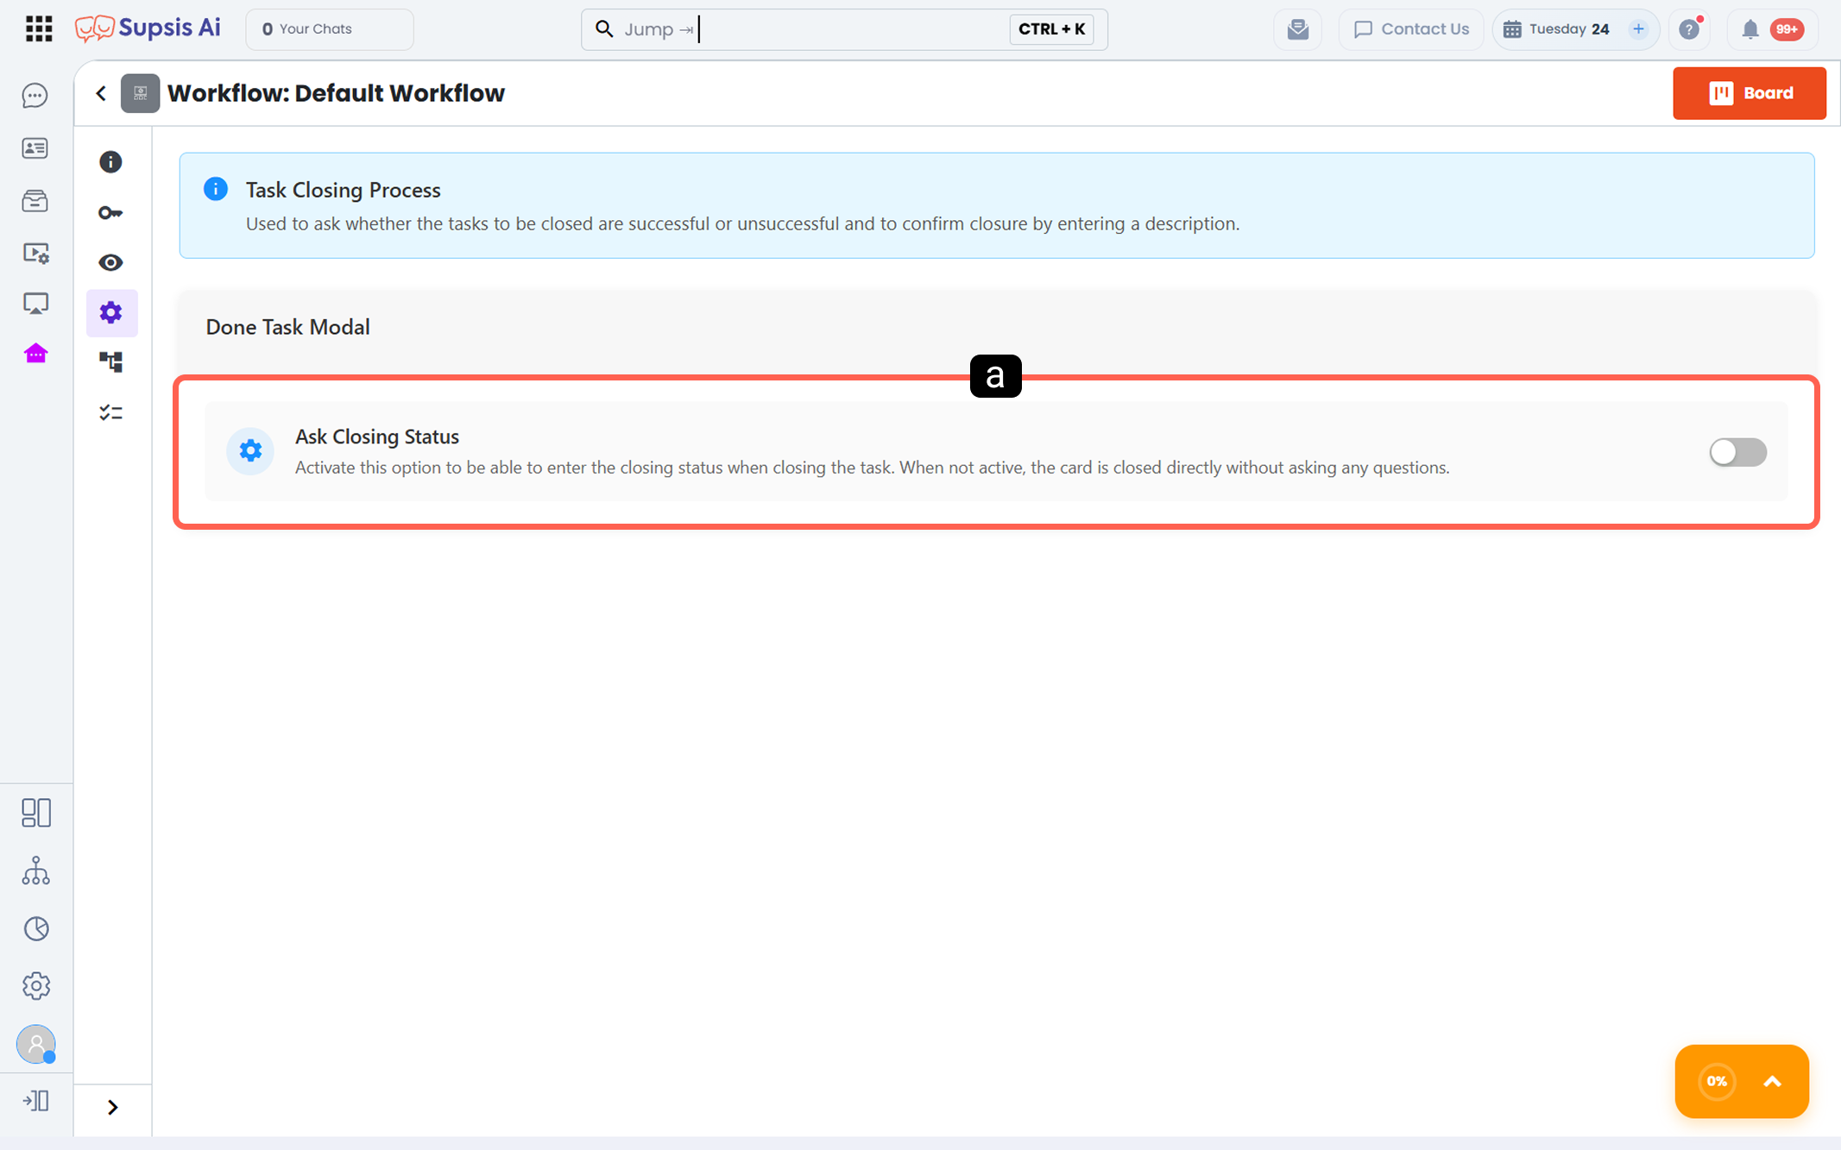1841x1150 pixels.
Task: Open the board layout sidebar icon
Action: coord(35,813)
